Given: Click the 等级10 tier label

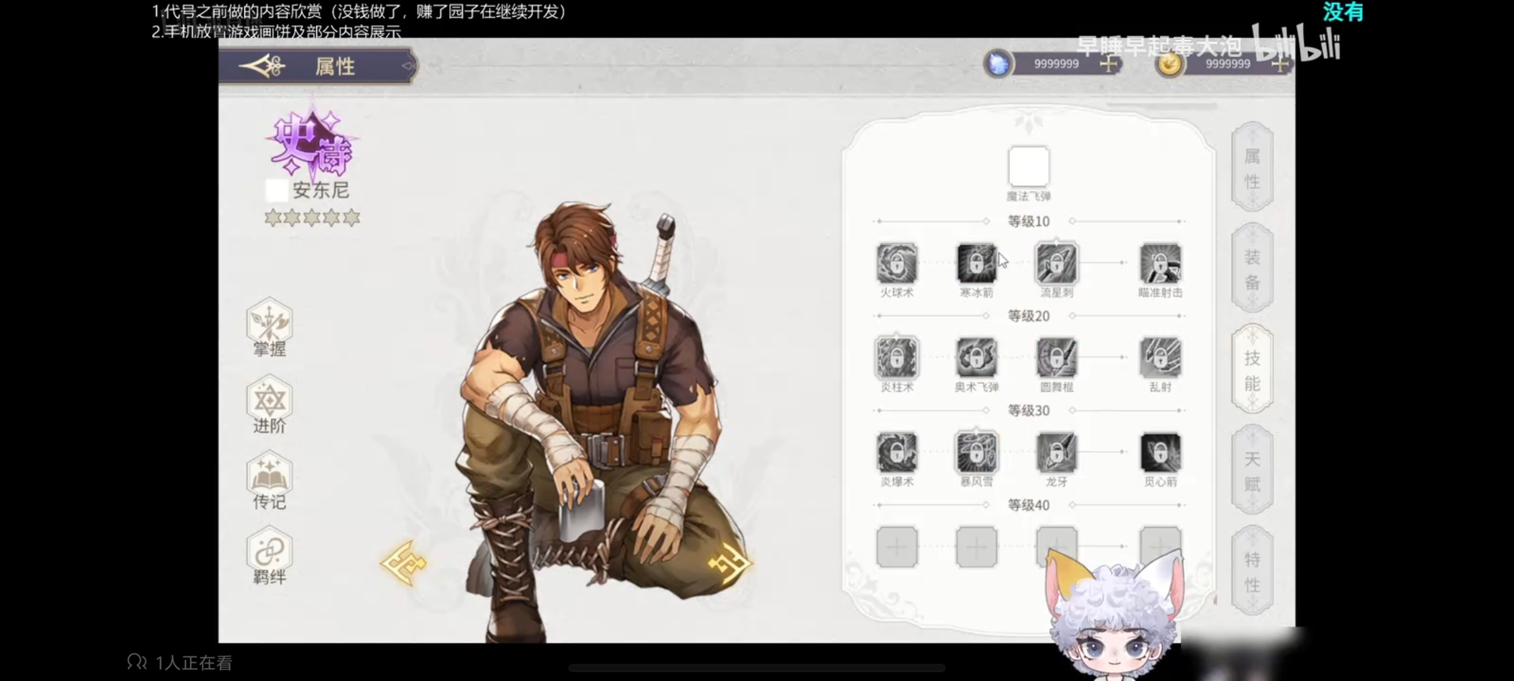Looking at the screenshot, I should [1028, 222].
